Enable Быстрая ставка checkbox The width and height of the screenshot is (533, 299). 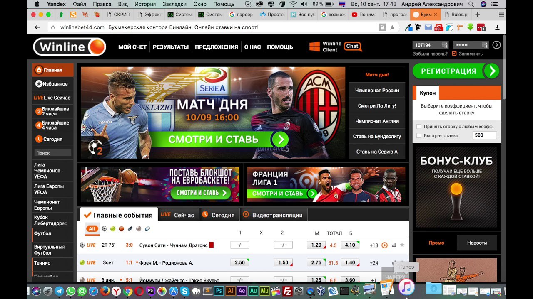pos(419,135)
